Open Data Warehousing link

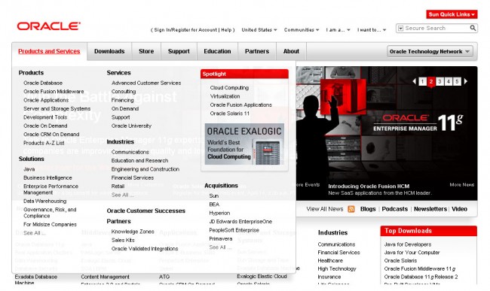(x=44, y=201)
